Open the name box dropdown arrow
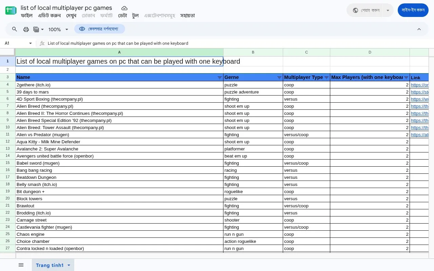This screenshot has width=434, height=271. (31, 43)
